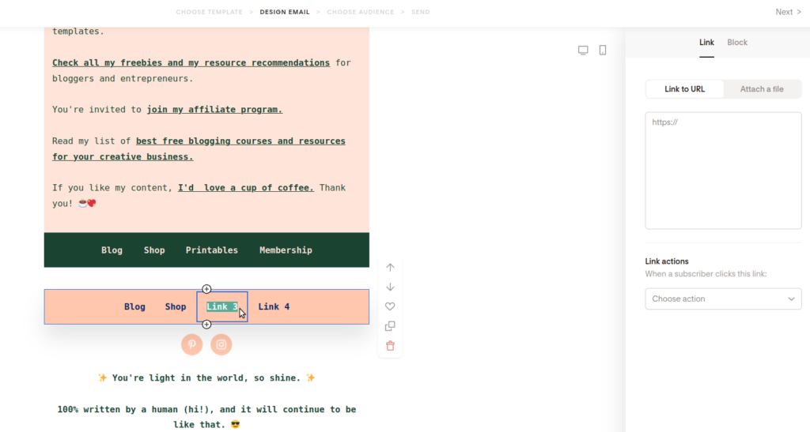Go to Choose Audience step
This screenshot has height=432, width=810.
pos(361,12)
